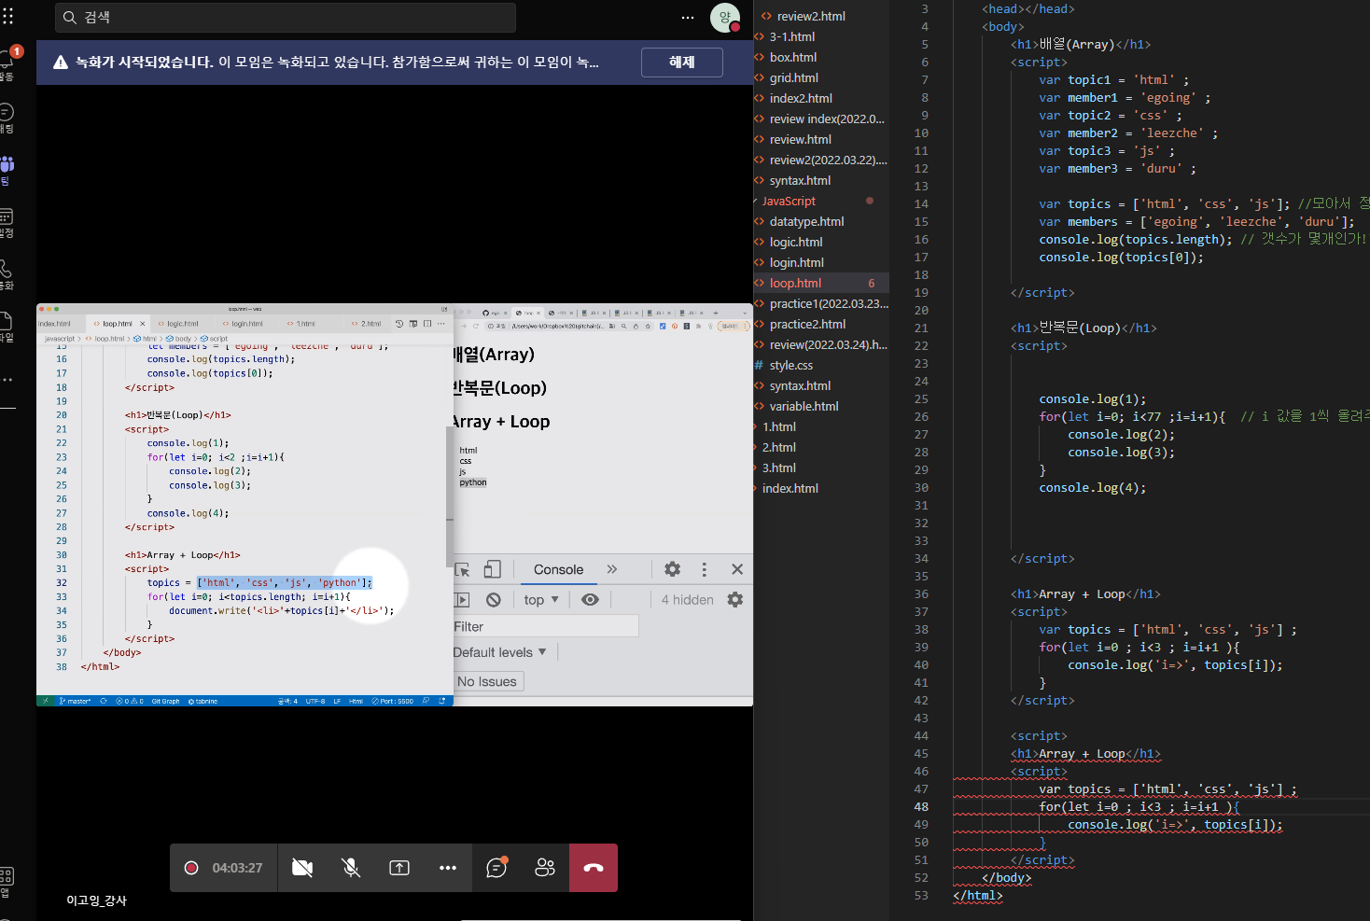Click the Filter field in DevTools console
The image size is (1370, 921).
pos(545,626)
